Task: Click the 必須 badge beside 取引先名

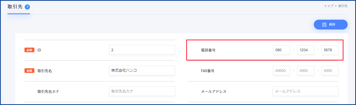Action: click(x=29, y=71)
